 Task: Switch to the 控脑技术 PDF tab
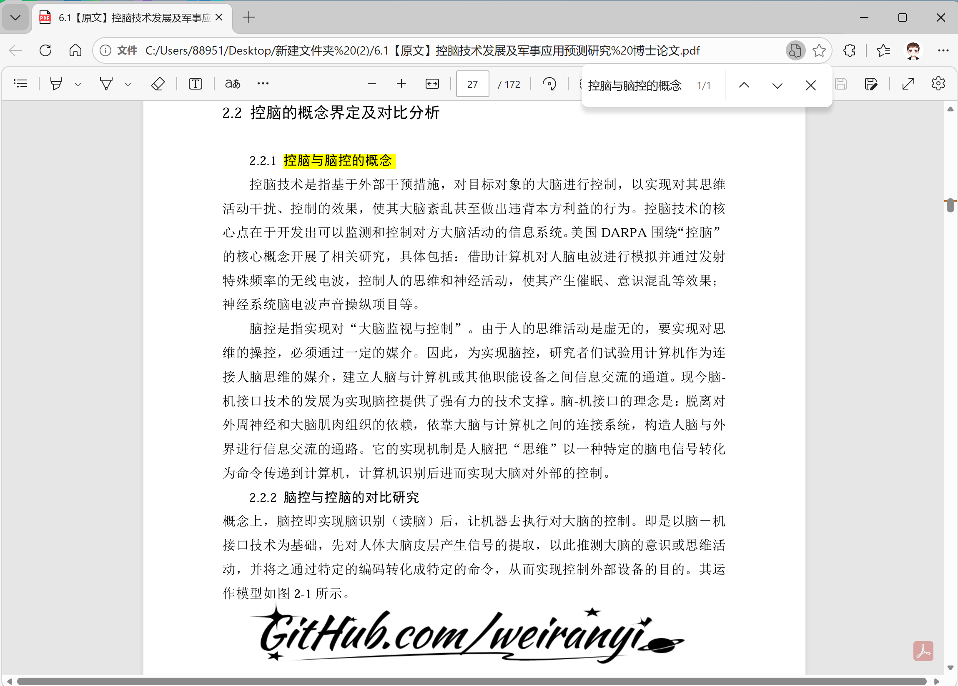tap(127, 18)
